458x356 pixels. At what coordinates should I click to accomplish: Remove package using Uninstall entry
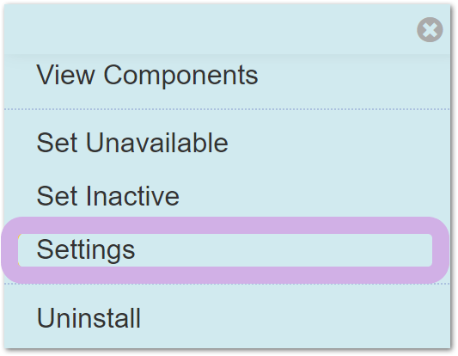[89, 318]
